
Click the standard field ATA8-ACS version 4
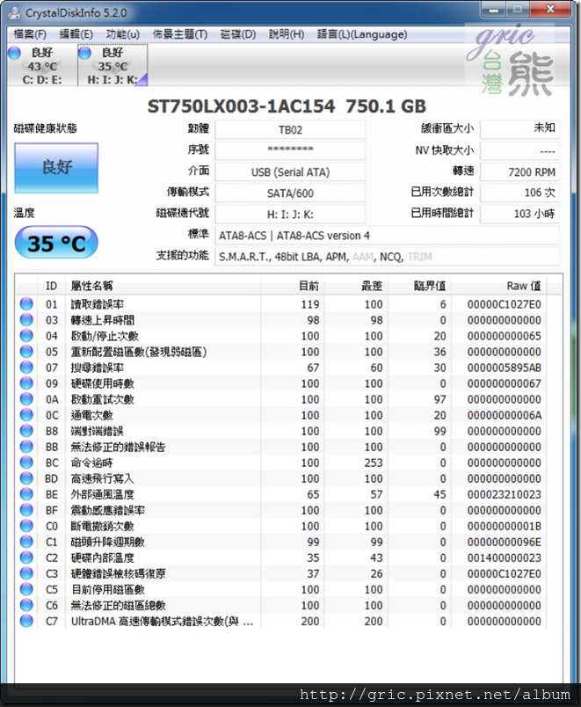[x=387, y=236]
